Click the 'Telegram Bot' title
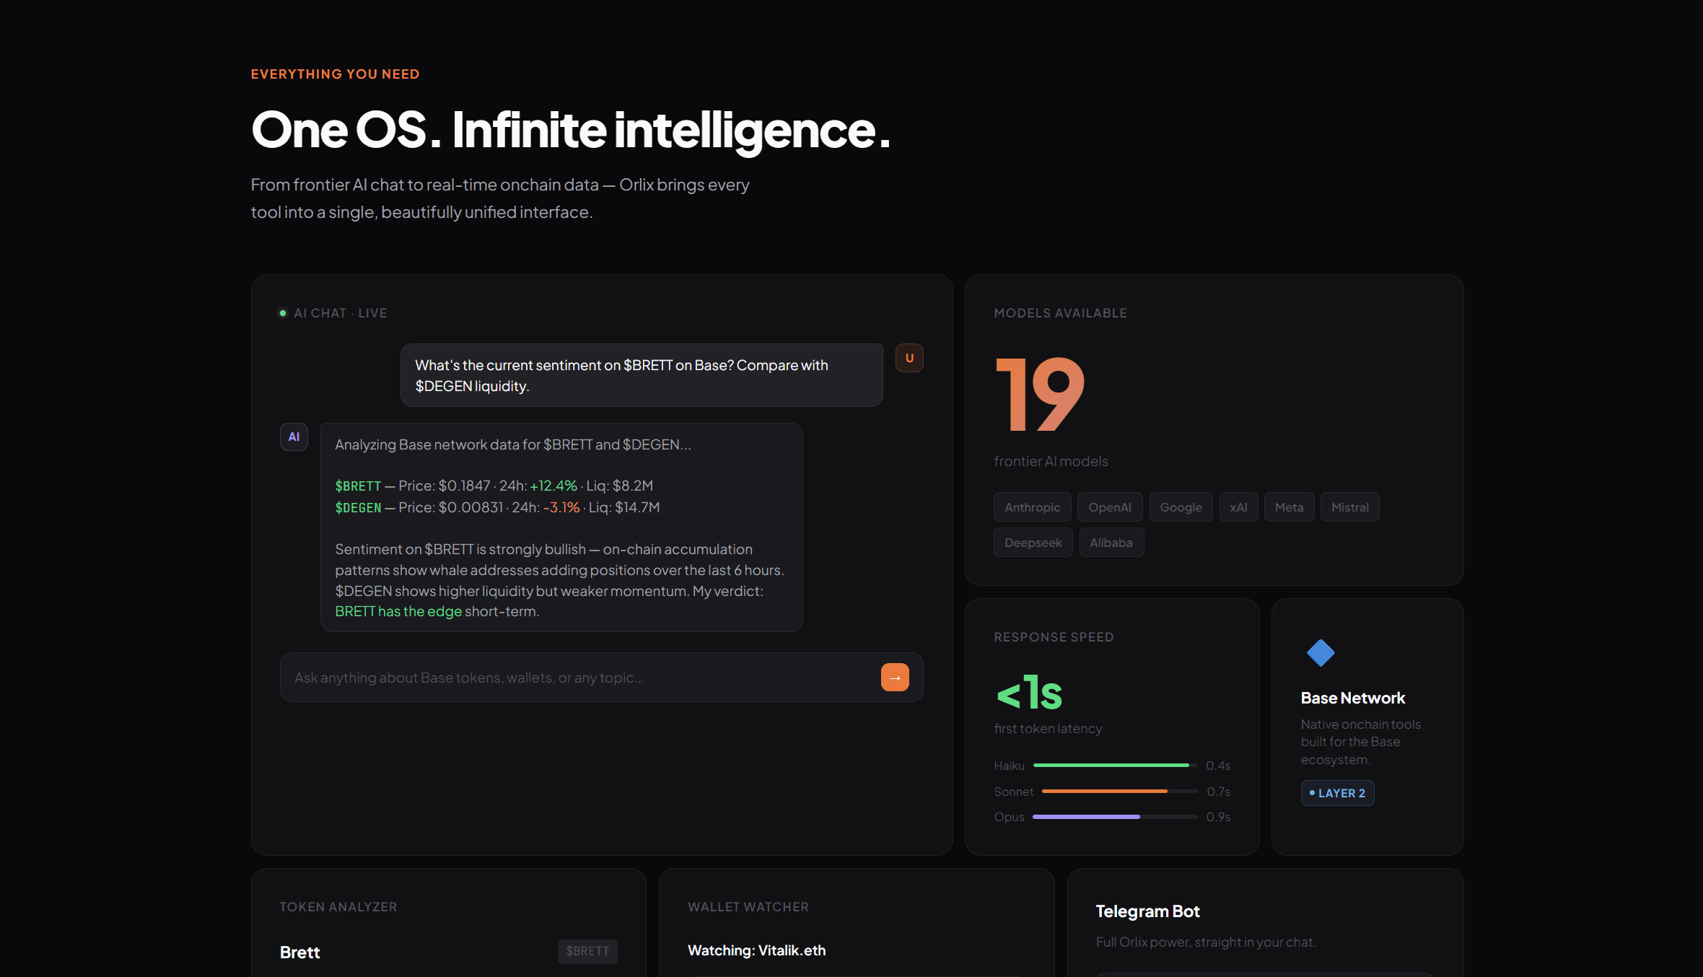 tap(1147, 911)
